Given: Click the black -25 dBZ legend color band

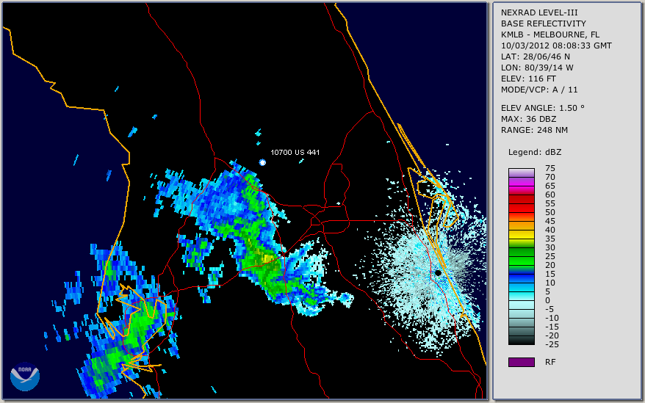Looking at the screenshot, I should 521,341.
